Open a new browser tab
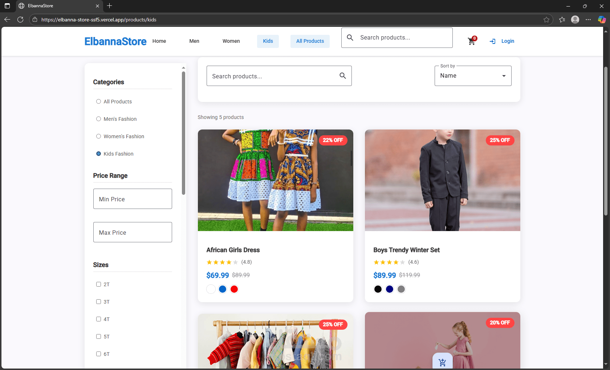Screen dimensions: 610x370 click(x=109, y=6)
